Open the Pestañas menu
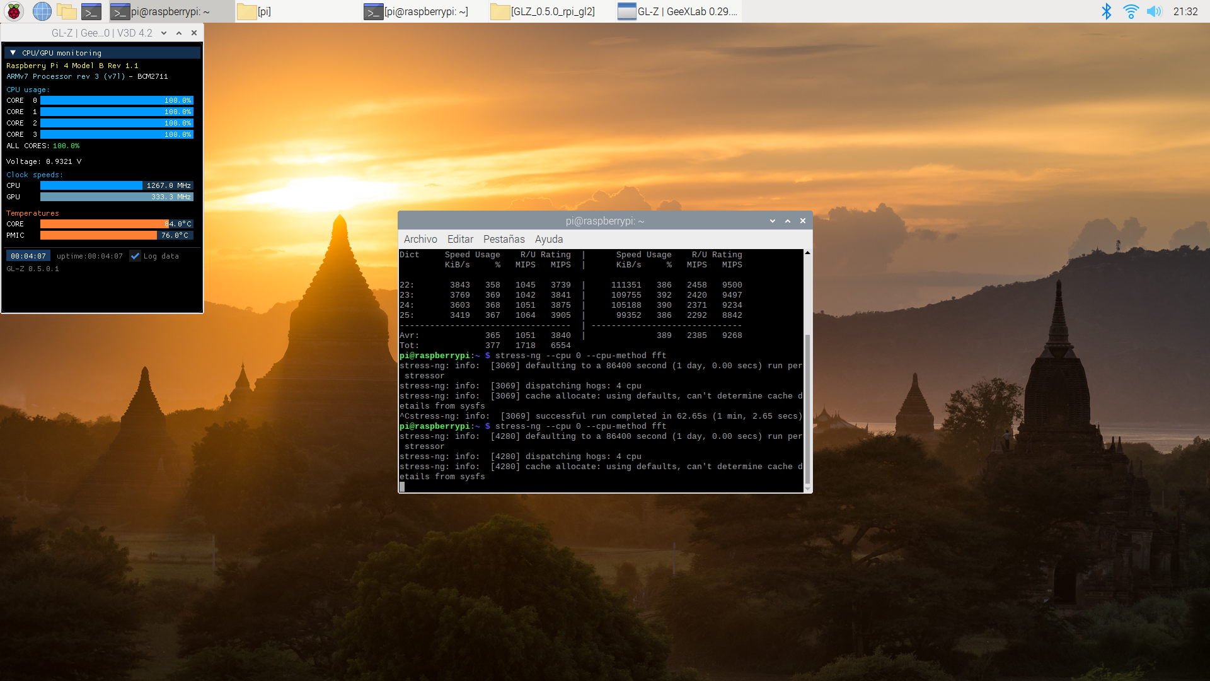 [x=504, y=240]
